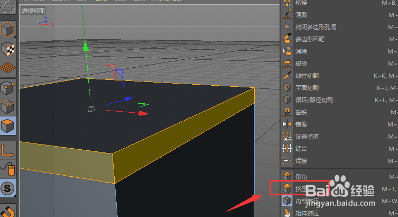Toggle the highlighted Polygons mode icon
The height and width of the screenshot is (217, 398).
7,125
